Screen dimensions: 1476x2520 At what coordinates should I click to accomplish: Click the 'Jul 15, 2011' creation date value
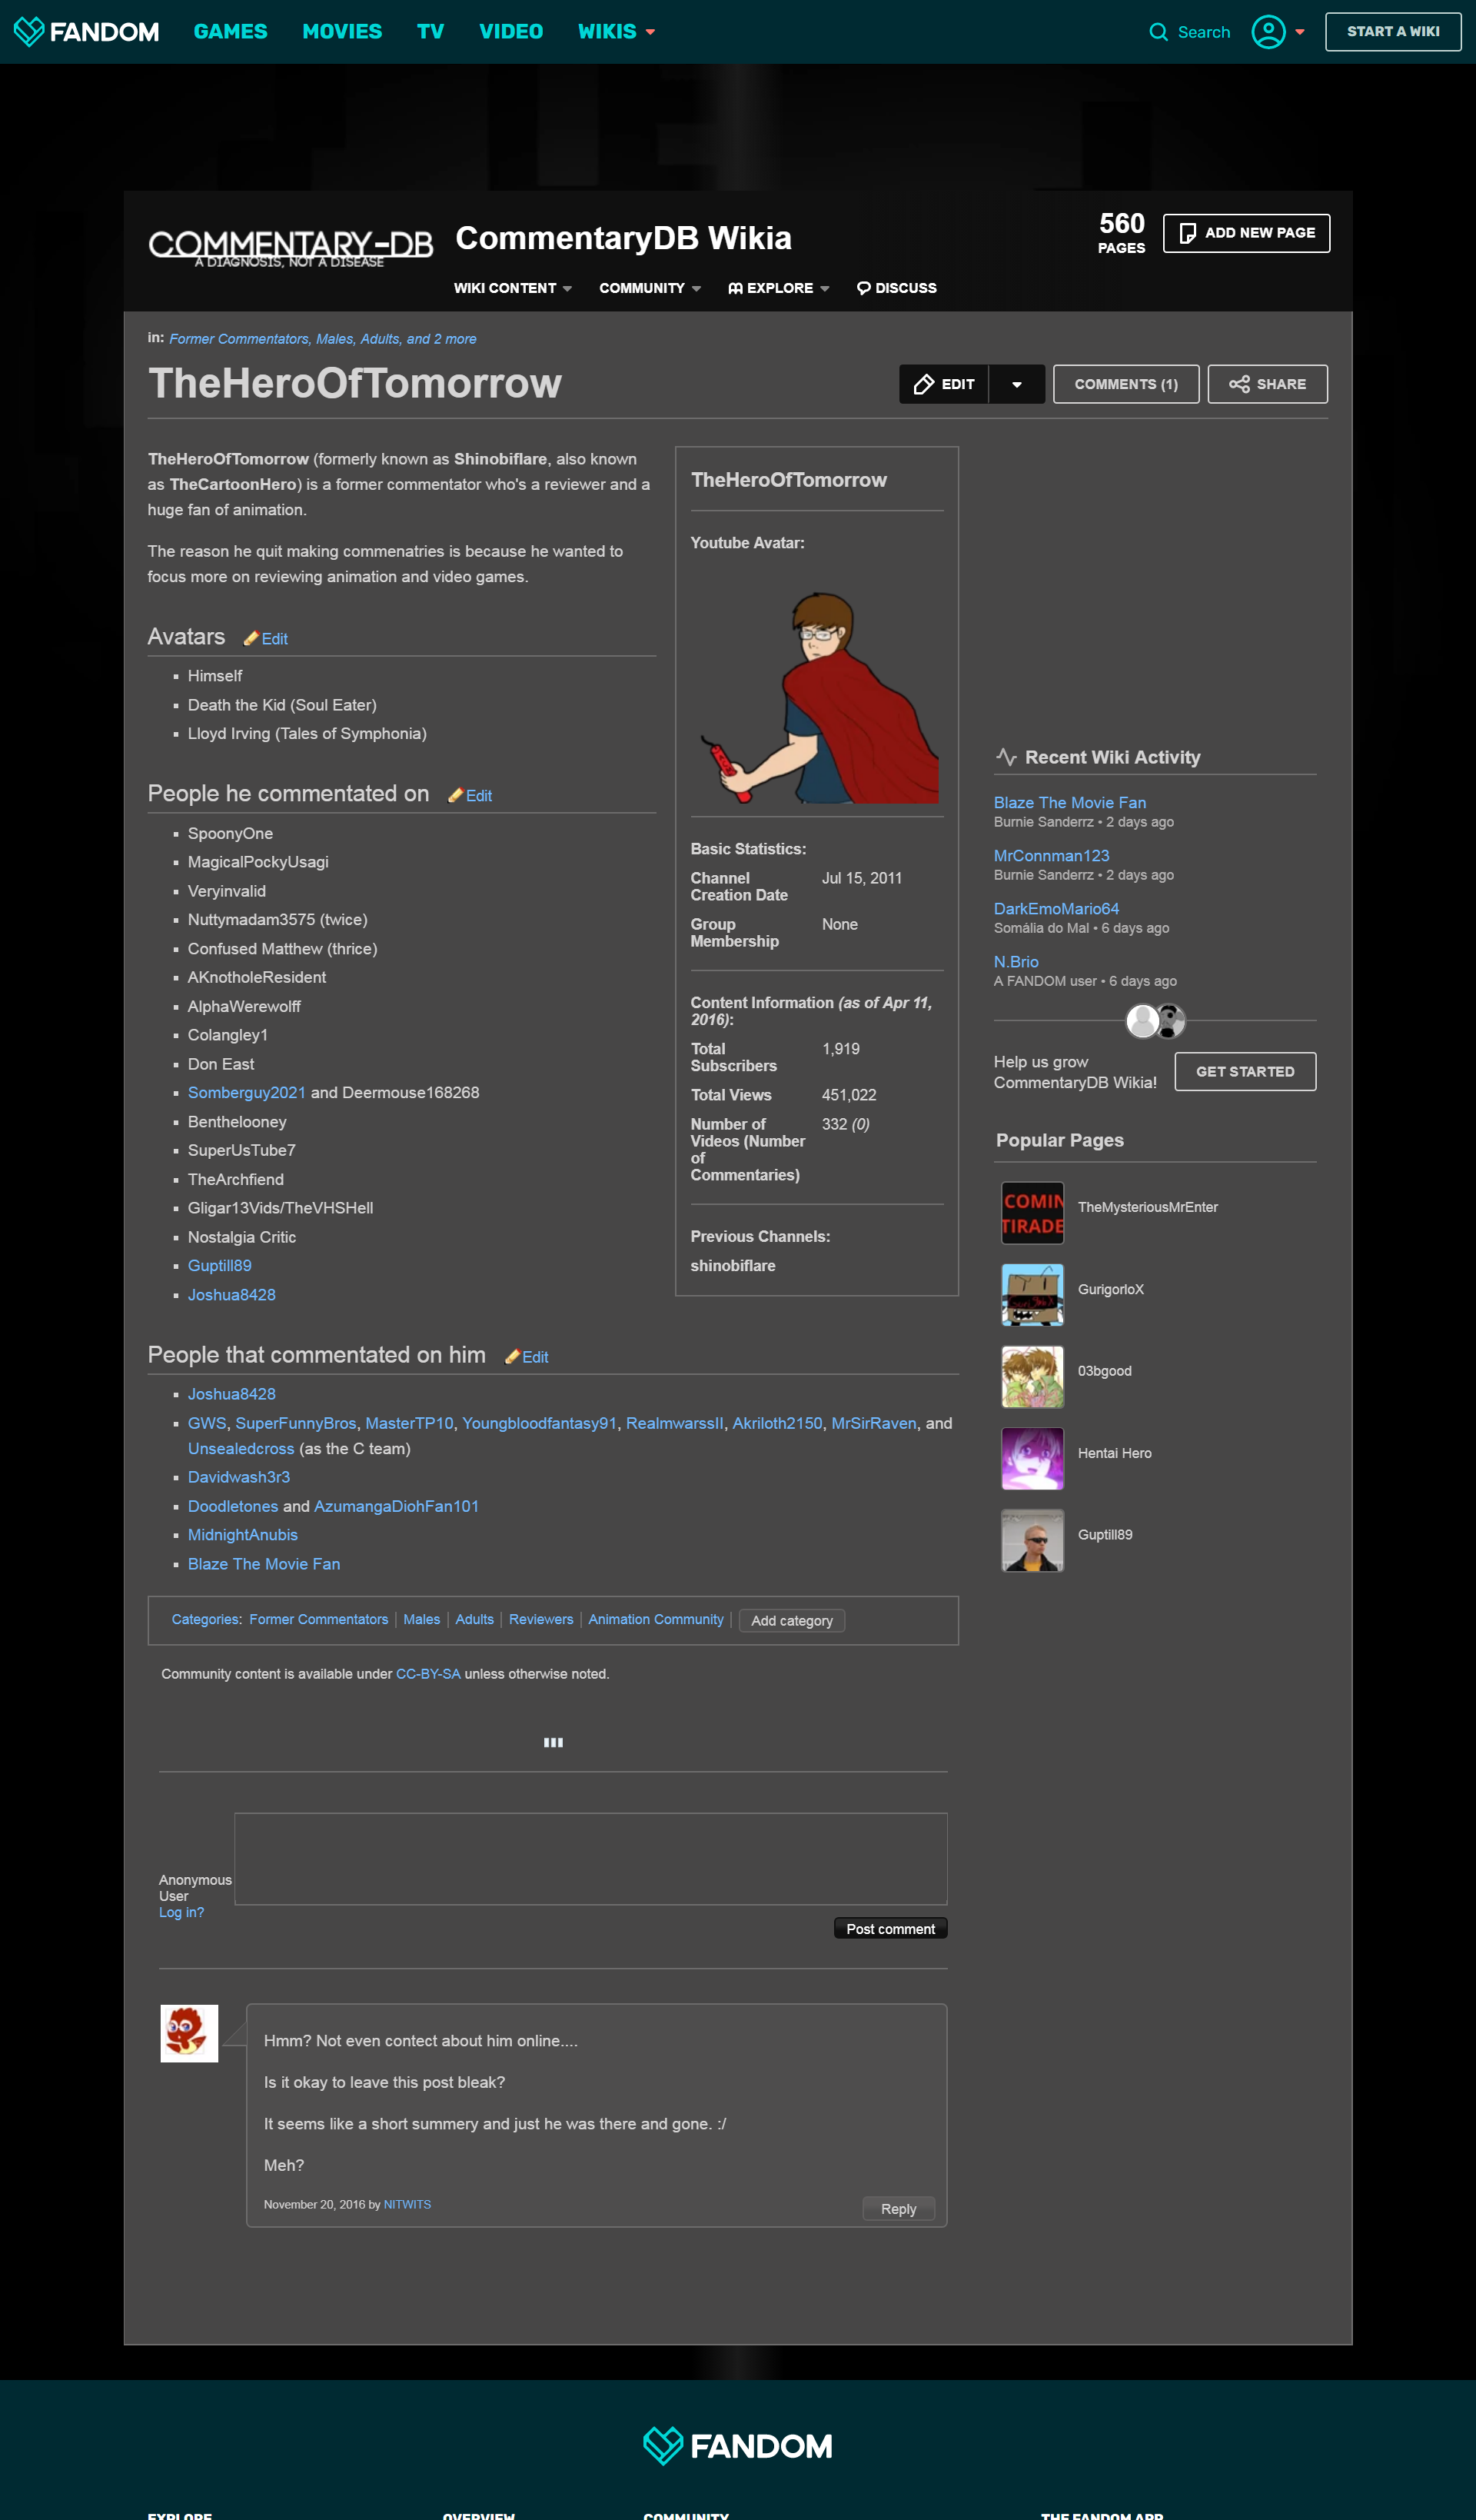862,879
